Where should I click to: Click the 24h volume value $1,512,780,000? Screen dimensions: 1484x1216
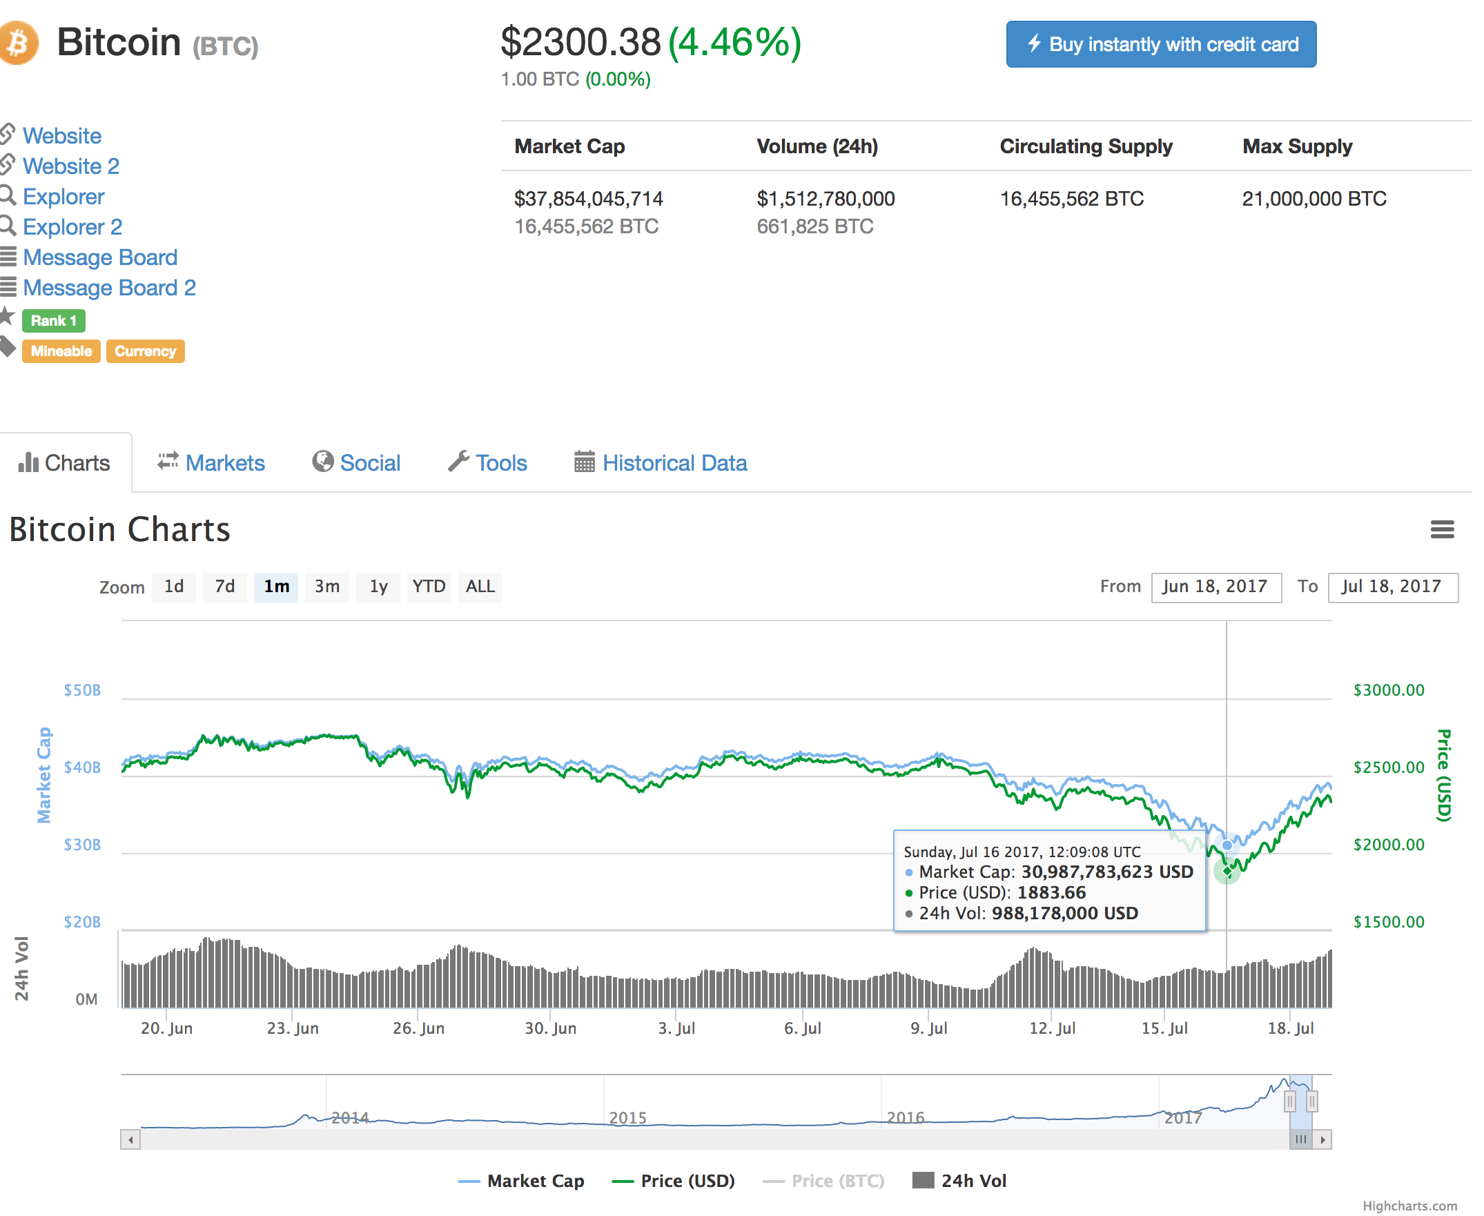pyautogui.click(x=826, y=199)
